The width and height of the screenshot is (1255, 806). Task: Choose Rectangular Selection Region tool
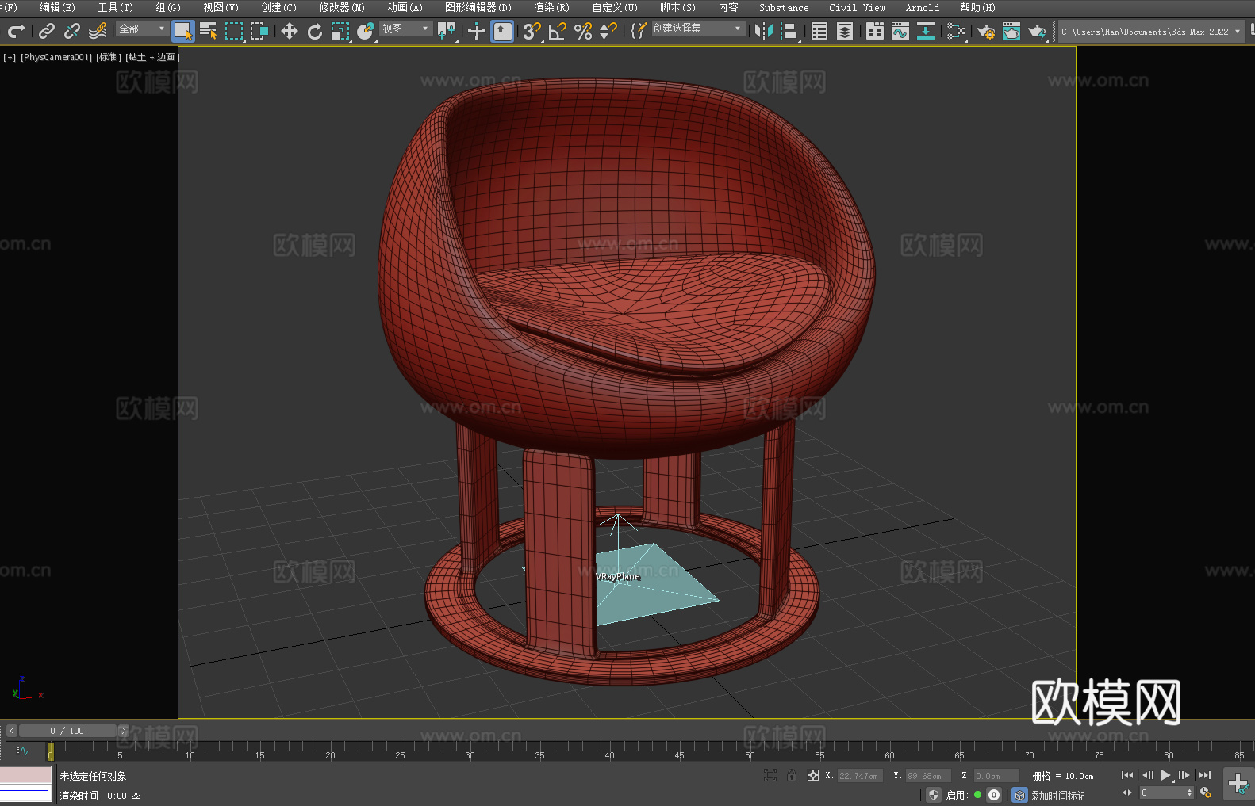[234, 31]
